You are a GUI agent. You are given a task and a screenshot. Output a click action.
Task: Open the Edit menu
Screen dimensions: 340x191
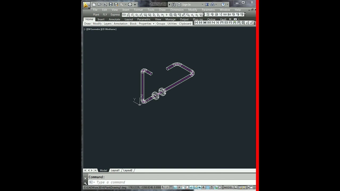105,10
